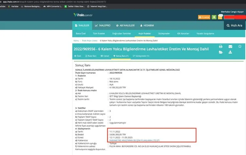Open the notifications icon with the badge

click(220, 17)
